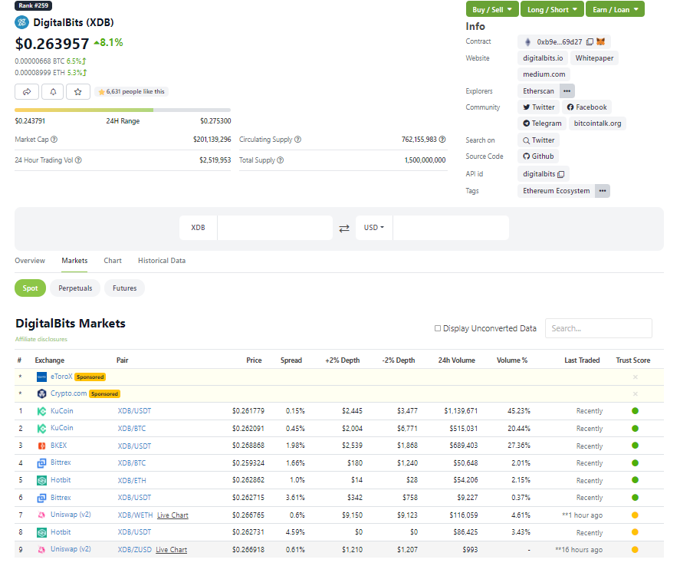Click Crypto.com sponsored logo icon
This screenshot has height=566, width=680.
point(41,393)
